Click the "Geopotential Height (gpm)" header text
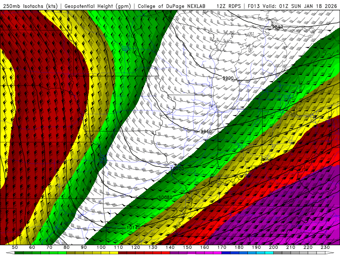 [x=98, y=6]
